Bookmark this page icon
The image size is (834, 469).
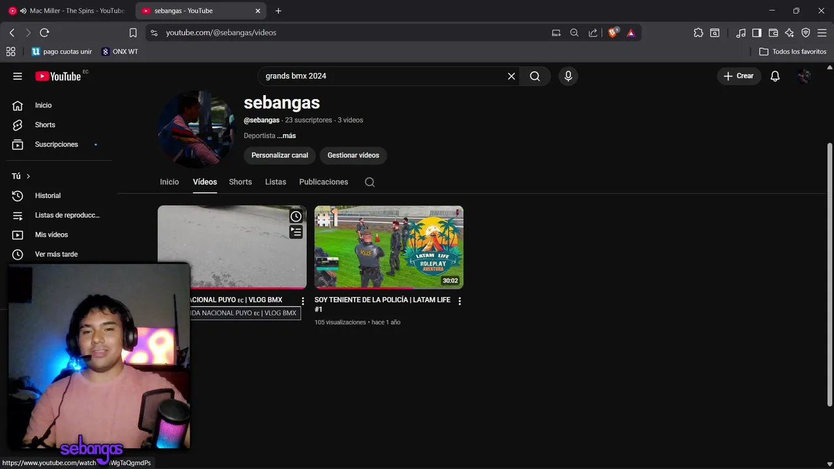click(133, 33)
